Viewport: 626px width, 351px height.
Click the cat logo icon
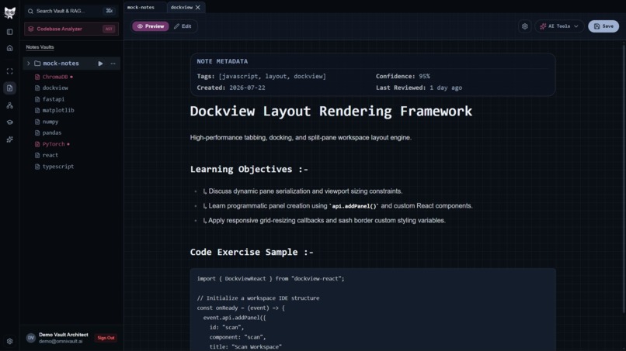tap(9, 12)
